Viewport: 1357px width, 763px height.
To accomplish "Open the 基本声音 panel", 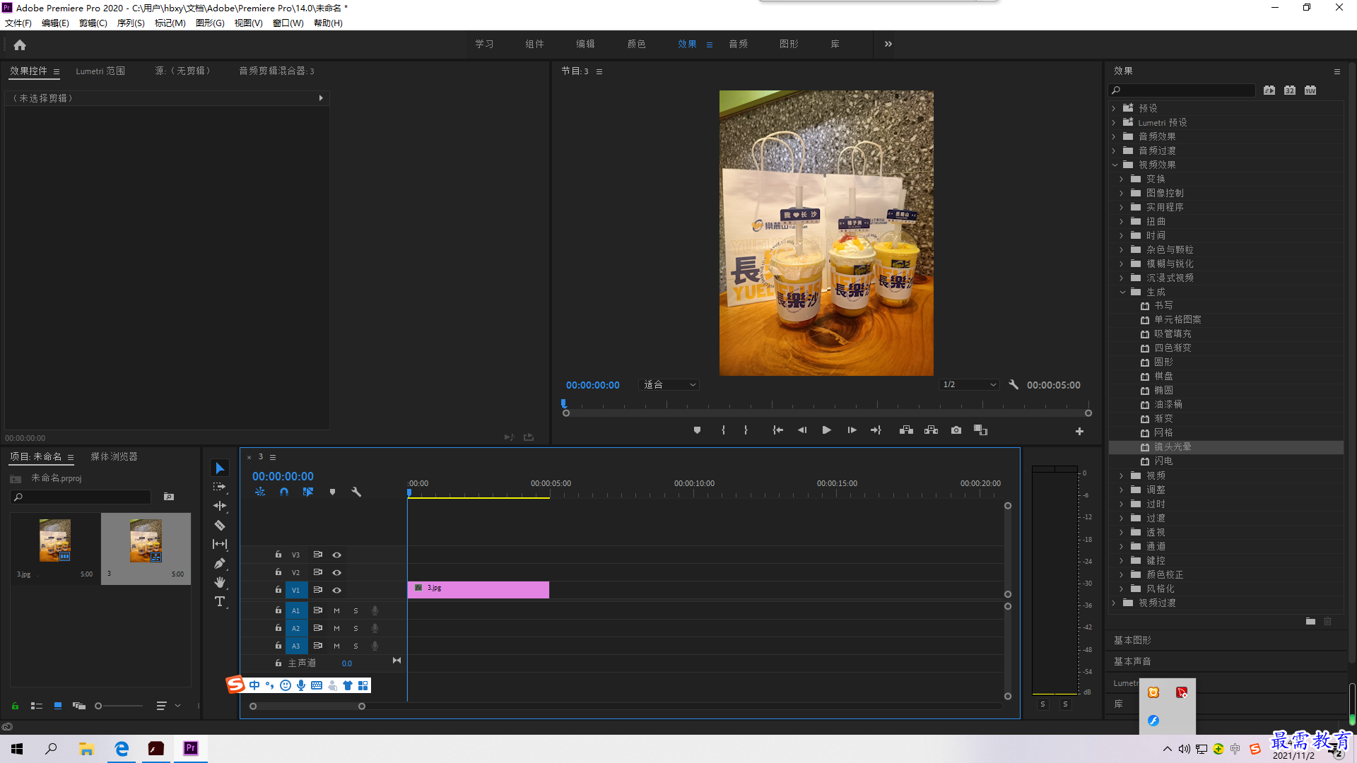I will pyautogui.click(x=1132, y=662).
